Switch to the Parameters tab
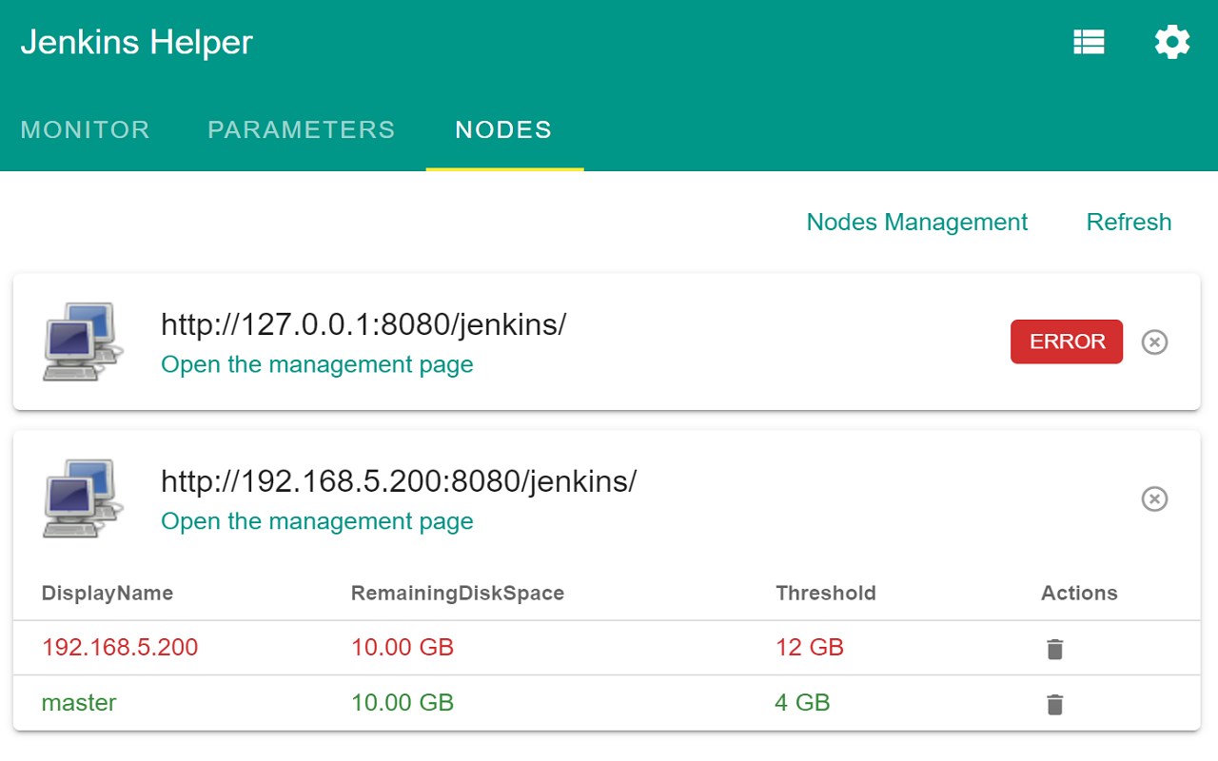The image size is (1218, 761). click(301, 130)
